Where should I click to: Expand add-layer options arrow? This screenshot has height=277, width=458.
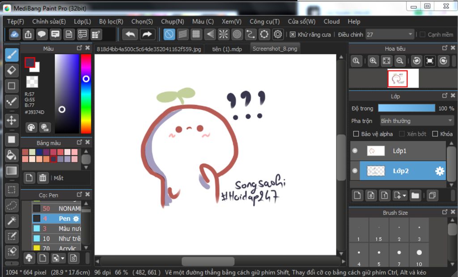click(x=404, y=195)
